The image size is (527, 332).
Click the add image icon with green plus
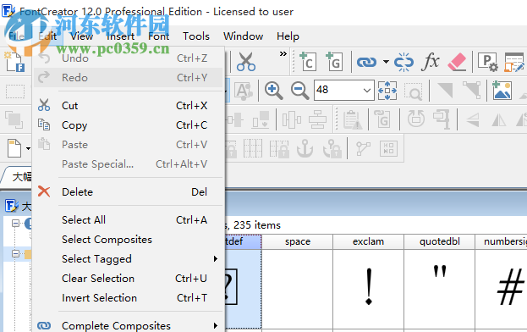502,90
